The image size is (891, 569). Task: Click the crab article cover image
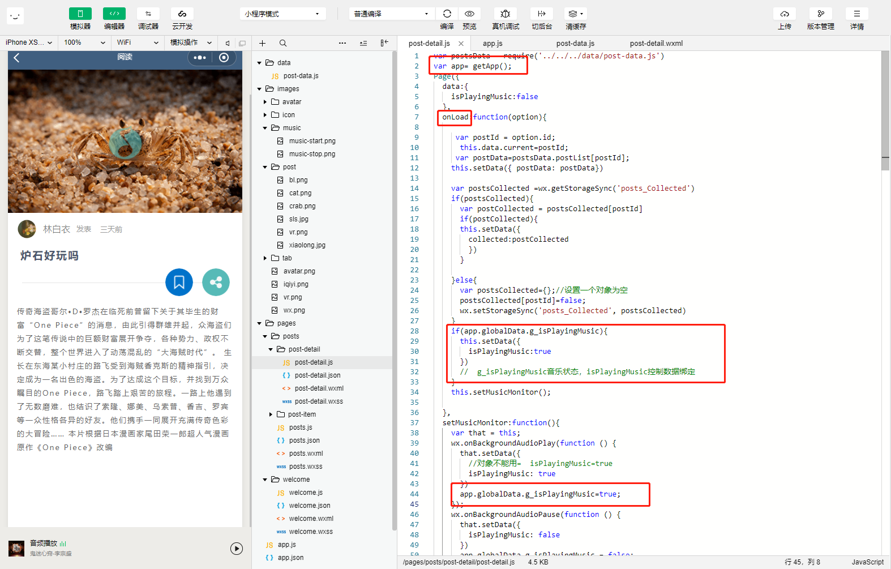(x=125, y=142)
